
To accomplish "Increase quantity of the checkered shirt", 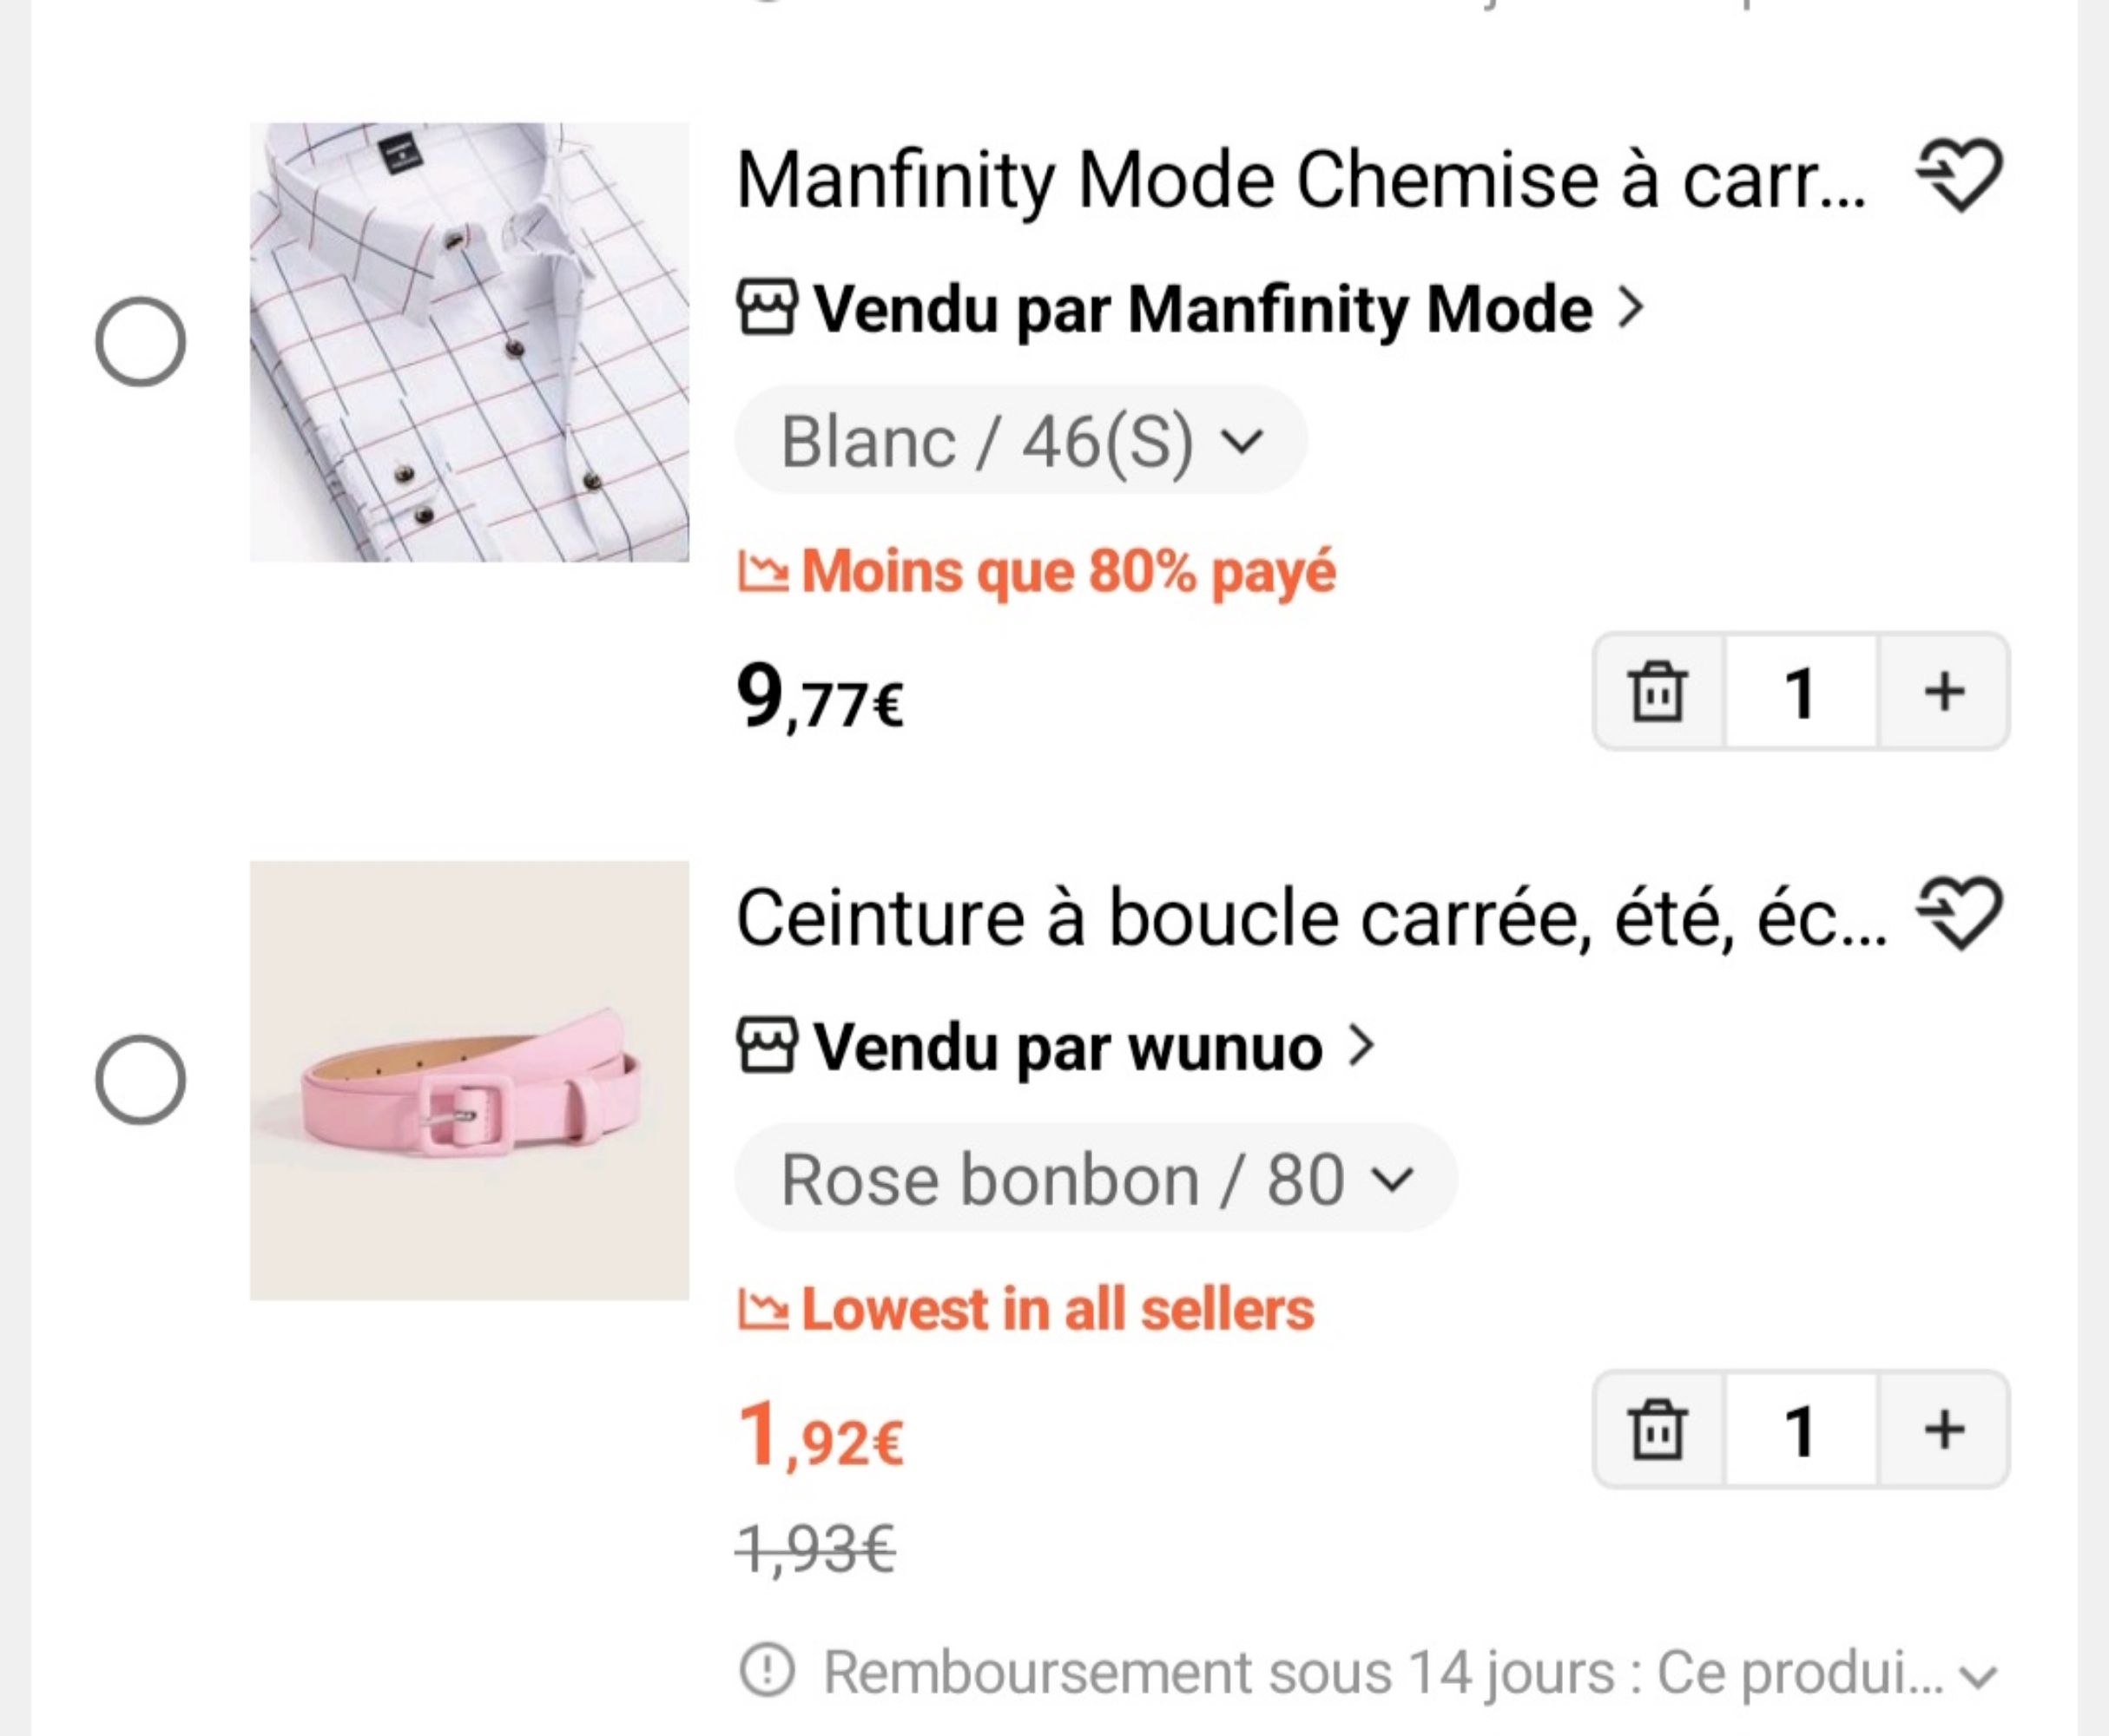I will pos(1944,691).
